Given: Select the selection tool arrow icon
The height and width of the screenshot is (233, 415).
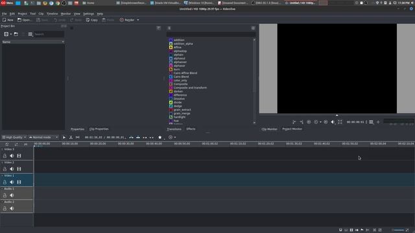Looking at the screenshot, I should (64, 137).
